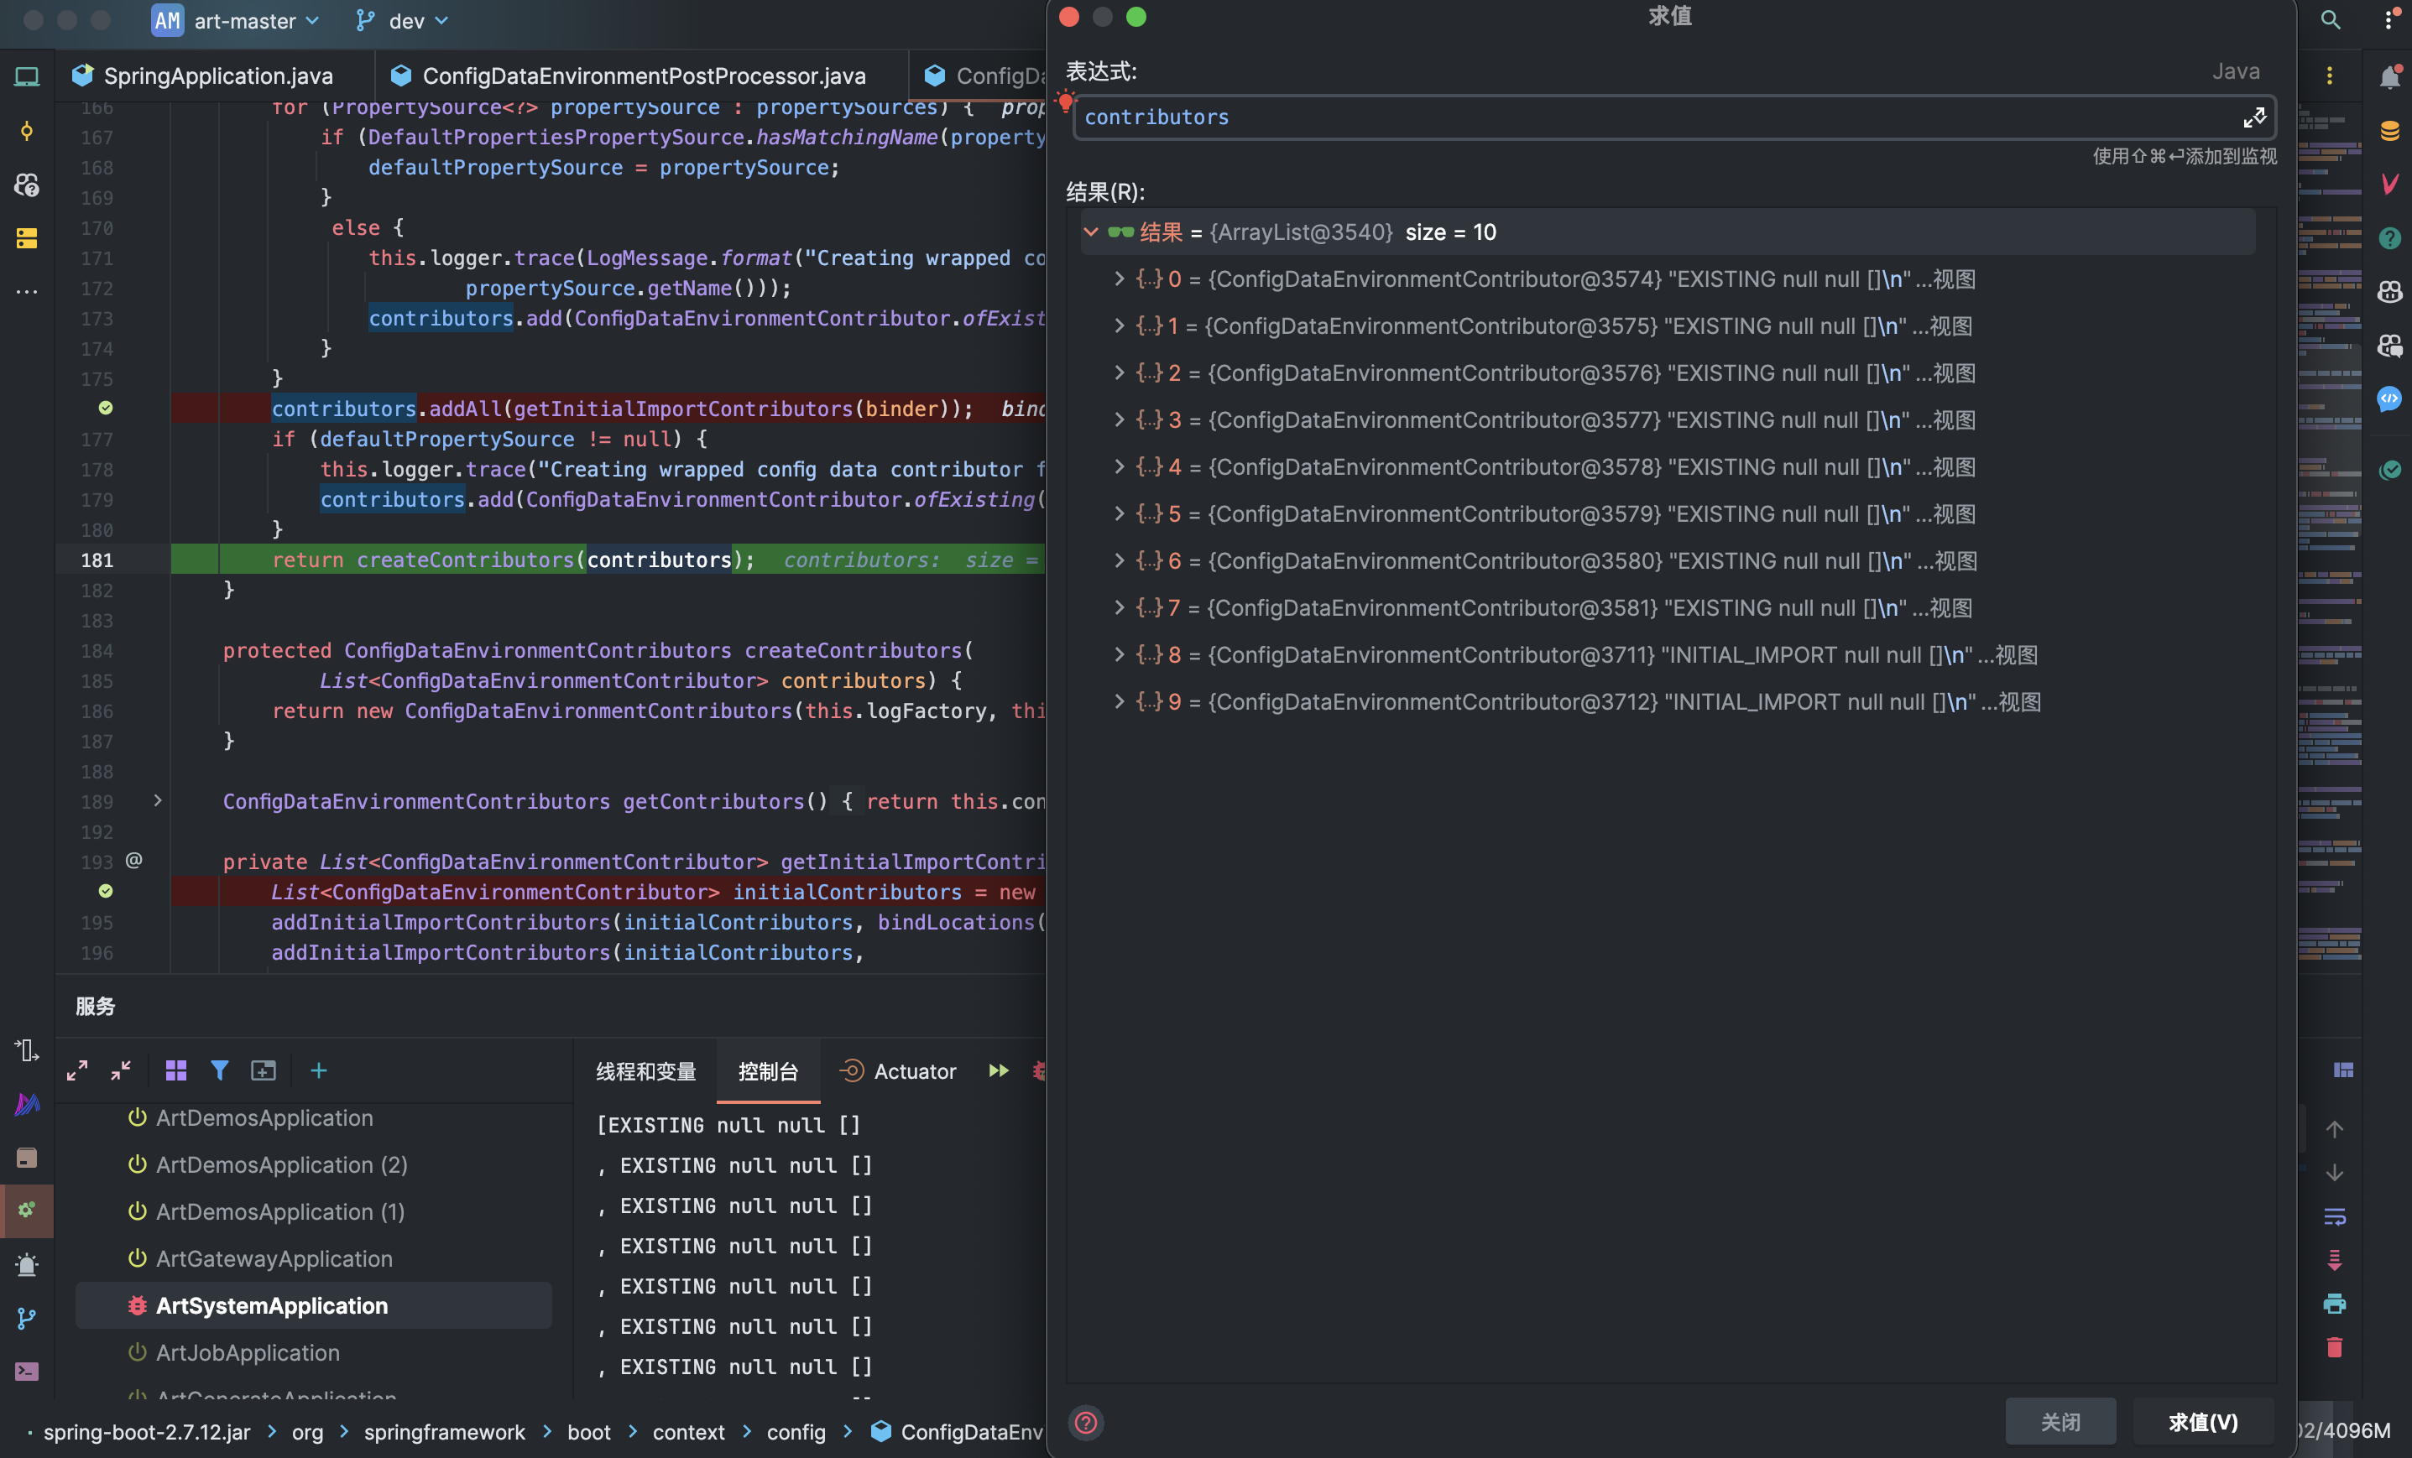Open the 线程和变量 tab
Screen dimensions: 2412x1458
646,1071
